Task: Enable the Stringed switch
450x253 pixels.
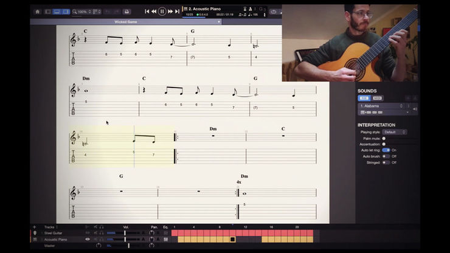Action: click(386, 162)
